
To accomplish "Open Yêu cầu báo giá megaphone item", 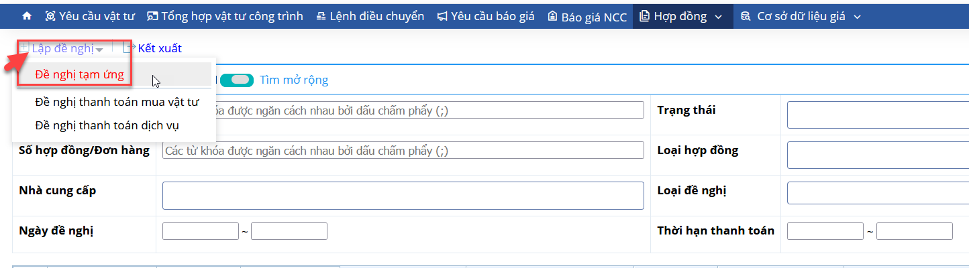I will coord(442,16).
